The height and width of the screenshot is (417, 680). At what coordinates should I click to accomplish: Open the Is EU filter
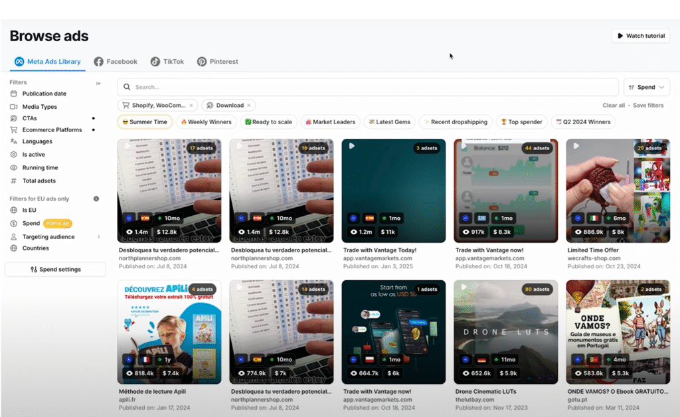29,210
